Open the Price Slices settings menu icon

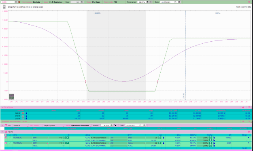(249, 107)
